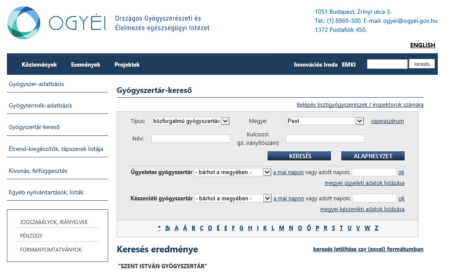Focus the Ügyeletes gyógyszertár date field
449x273 pixels.
tap(374, 172)
